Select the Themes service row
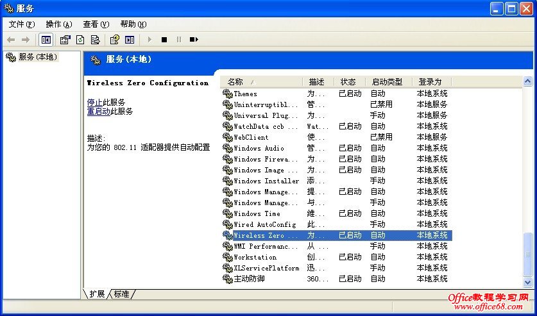This screenshot has height=316, width=537. pyautogui.click(x=337, y=94)
